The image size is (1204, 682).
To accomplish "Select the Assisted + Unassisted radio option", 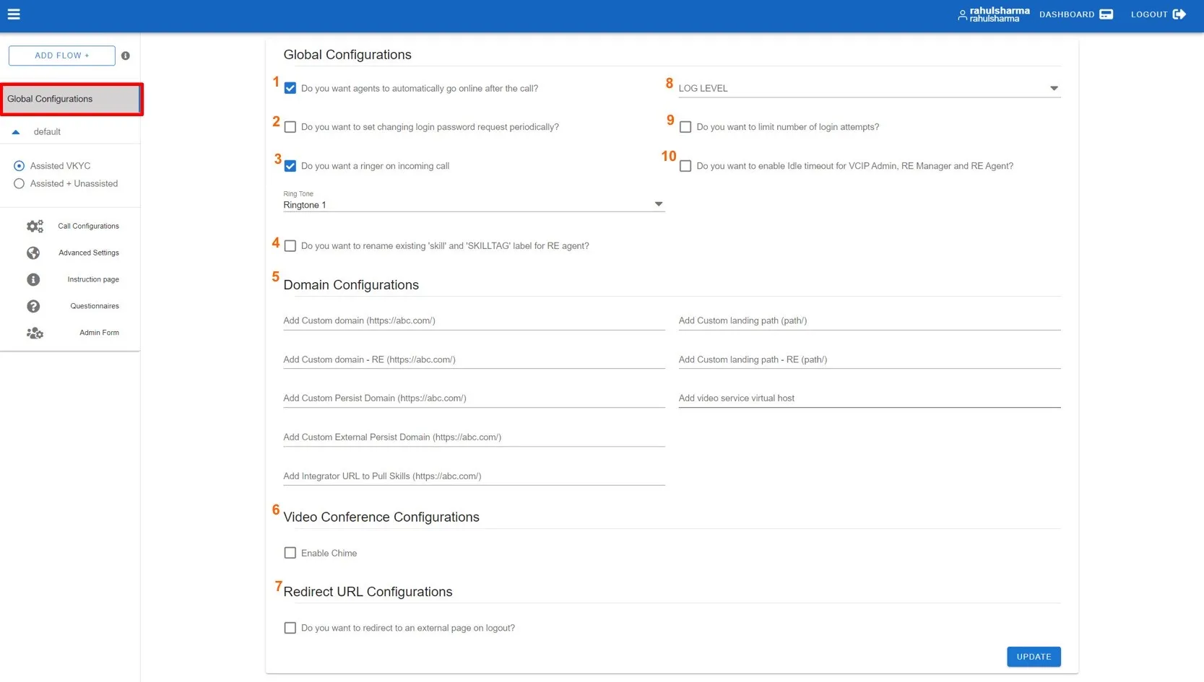I will pyautogui.click(x=20, y=184).
